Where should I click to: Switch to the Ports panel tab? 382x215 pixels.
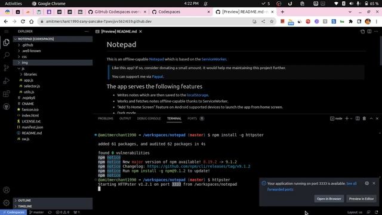click(192, 118)
